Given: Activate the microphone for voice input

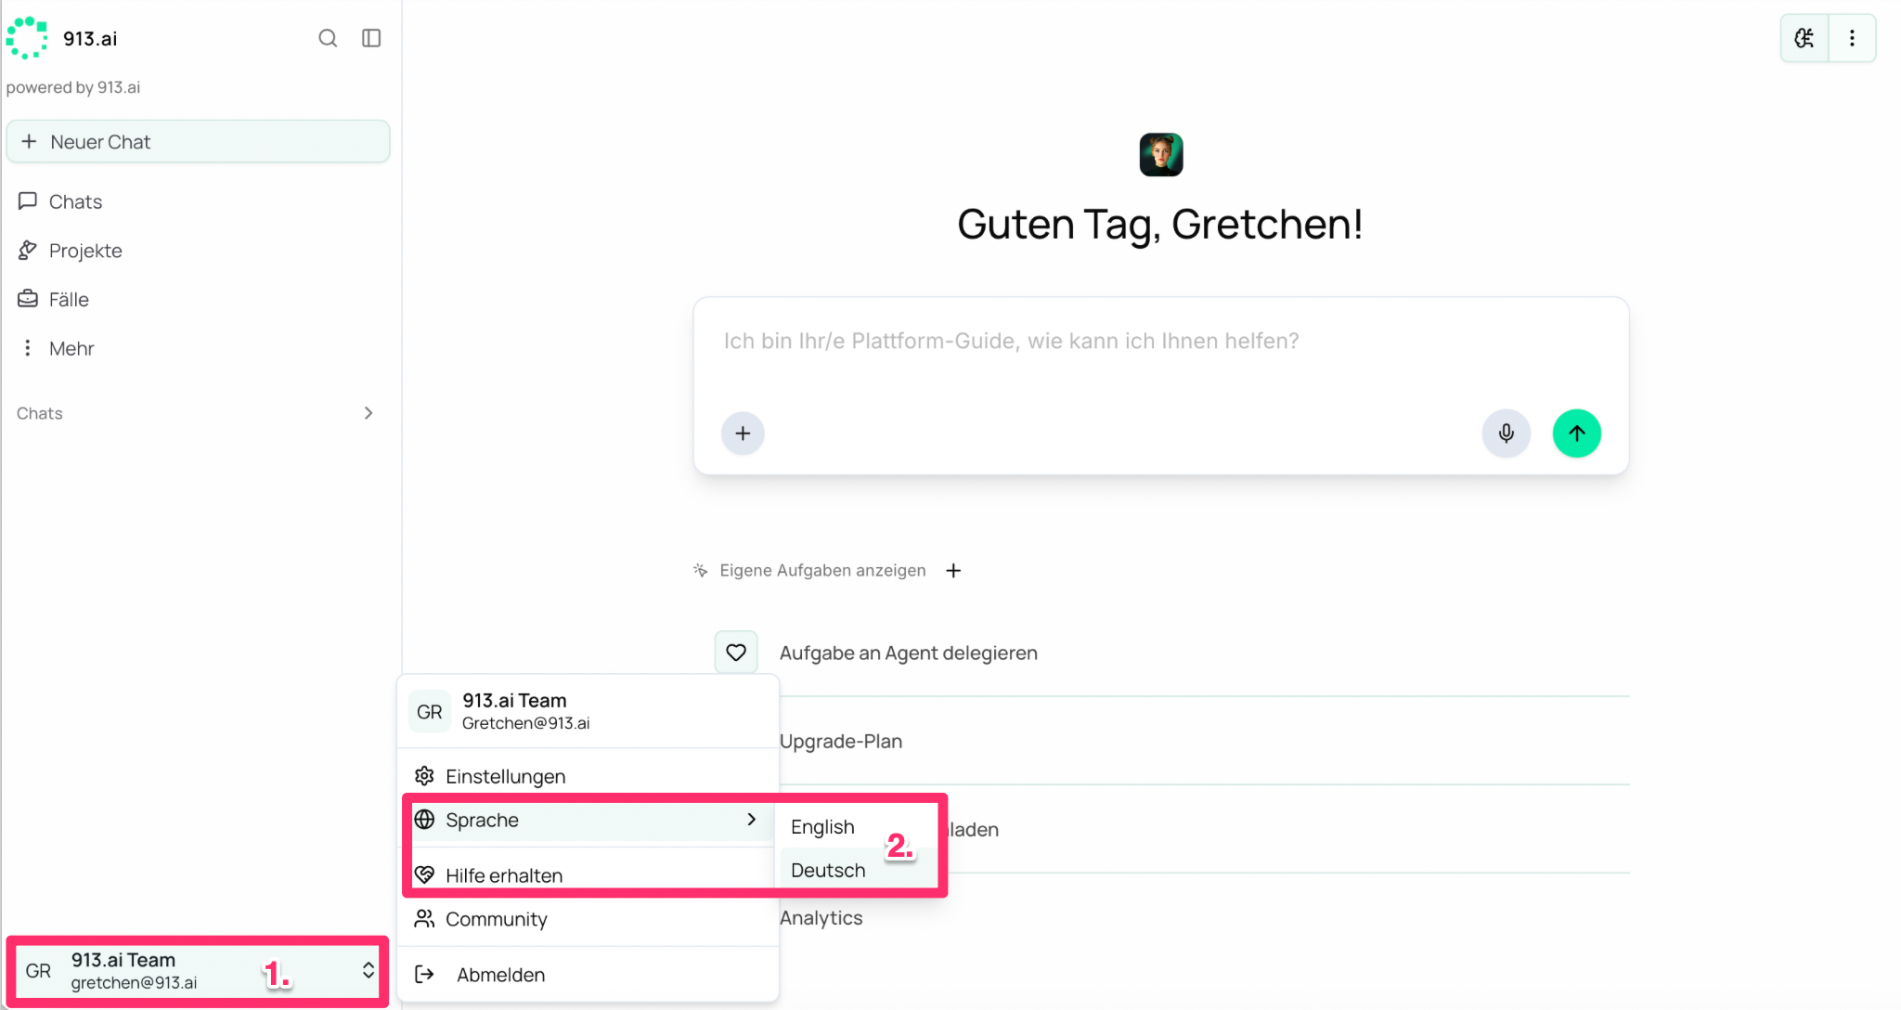Looking at the screenshot, I should pos(1506,434).
